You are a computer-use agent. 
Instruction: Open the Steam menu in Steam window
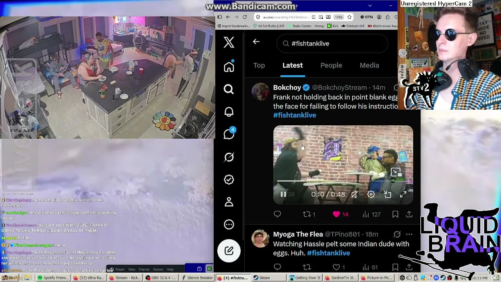(x=117, y=269)
